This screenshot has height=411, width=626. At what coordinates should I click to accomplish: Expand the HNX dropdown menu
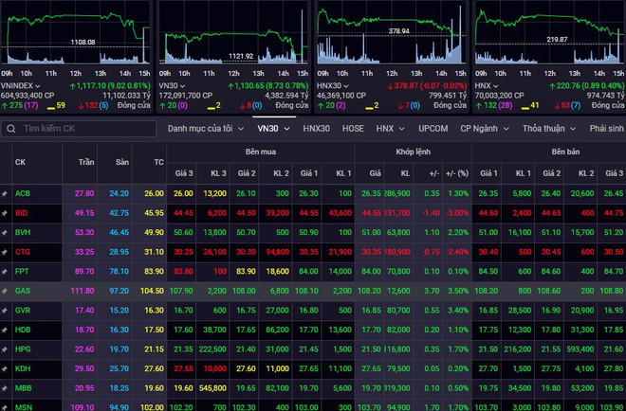tap(388, 128)
